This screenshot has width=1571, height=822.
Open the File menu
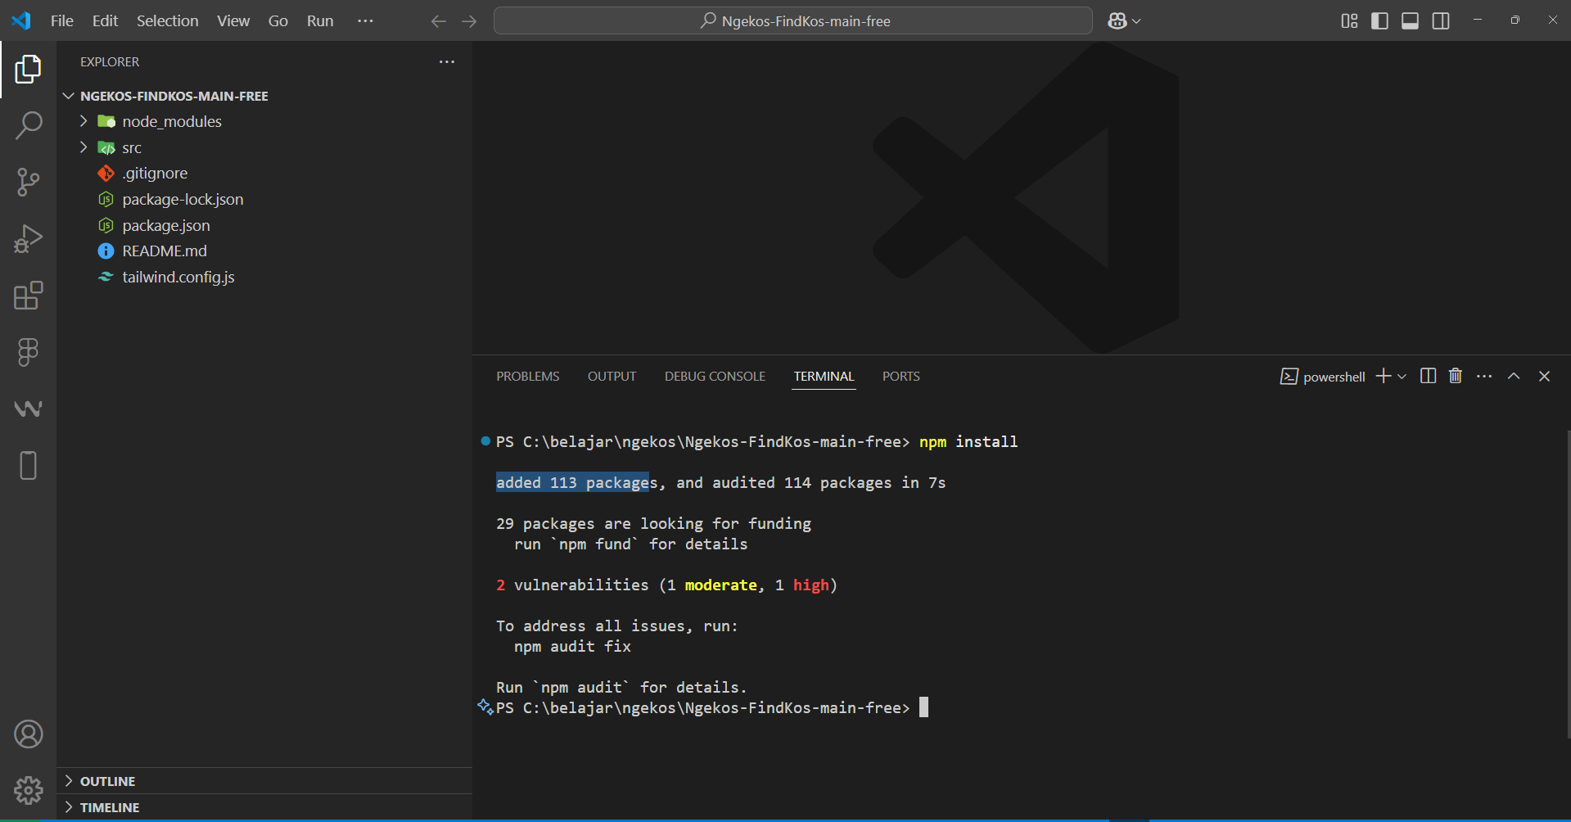click(x=62, y=21)
